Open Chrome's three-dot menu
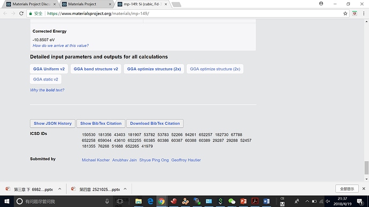Viewport: 369px width, 207px height. click(x=364, y=14)
